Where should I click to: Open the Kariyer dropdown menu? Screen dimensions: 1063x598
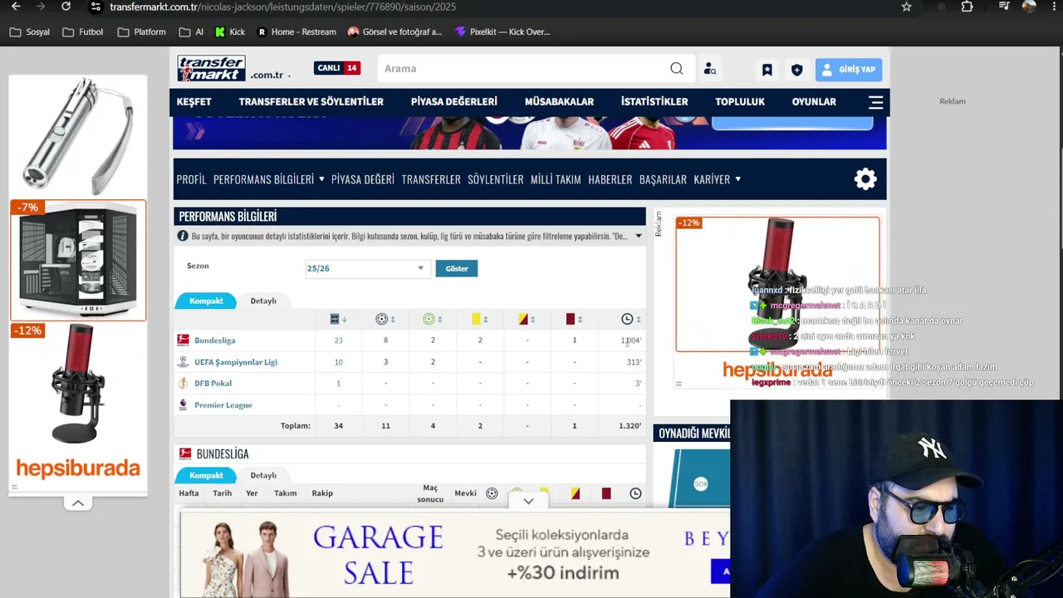point(718,179)
